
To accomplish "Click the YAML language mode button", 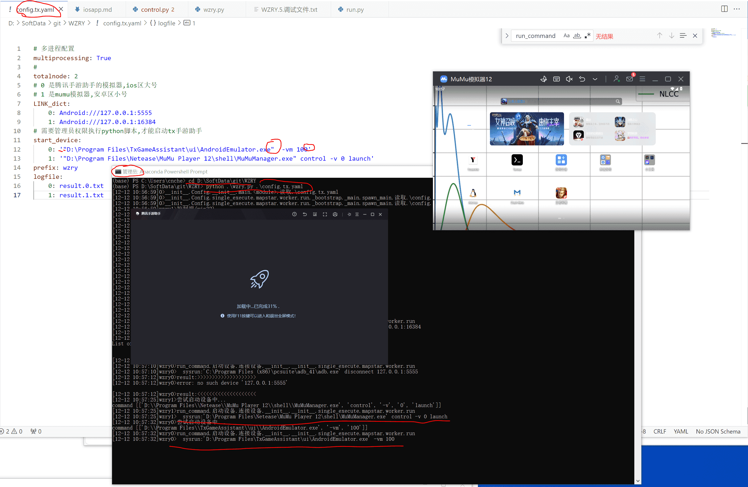I will (681, 431).
